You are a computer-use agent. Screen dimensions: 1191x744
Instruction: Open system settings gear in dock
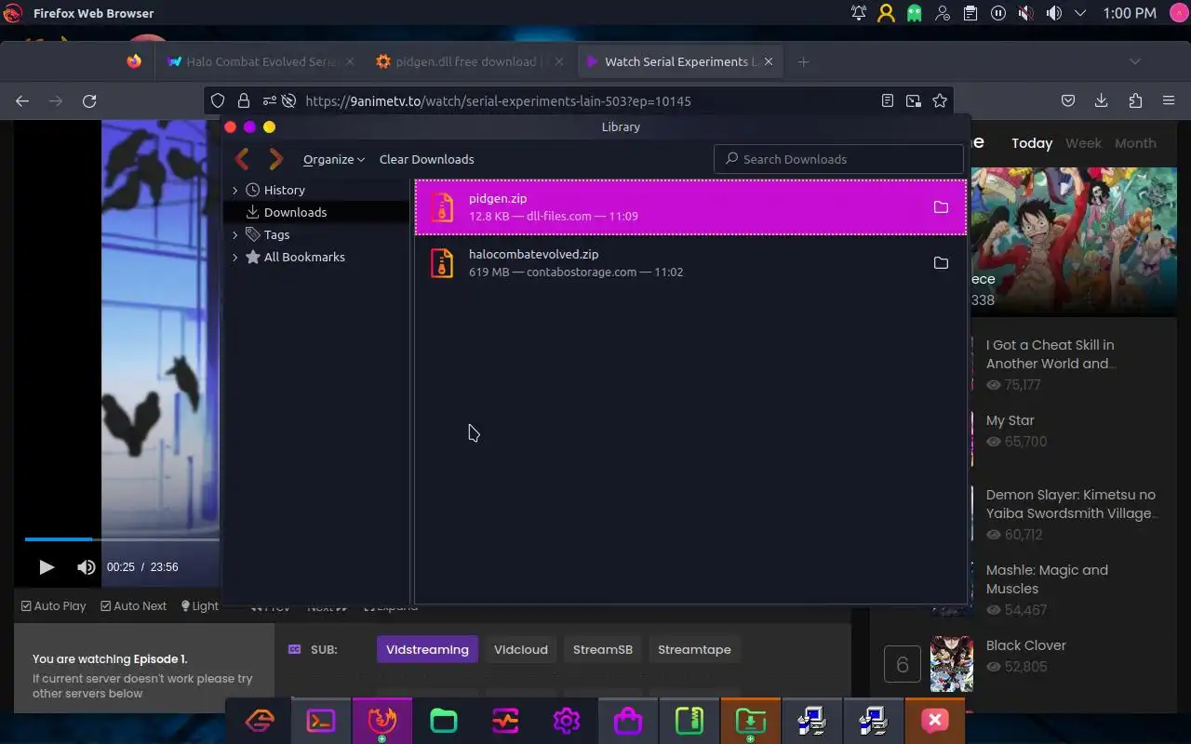tap(567, 721)
